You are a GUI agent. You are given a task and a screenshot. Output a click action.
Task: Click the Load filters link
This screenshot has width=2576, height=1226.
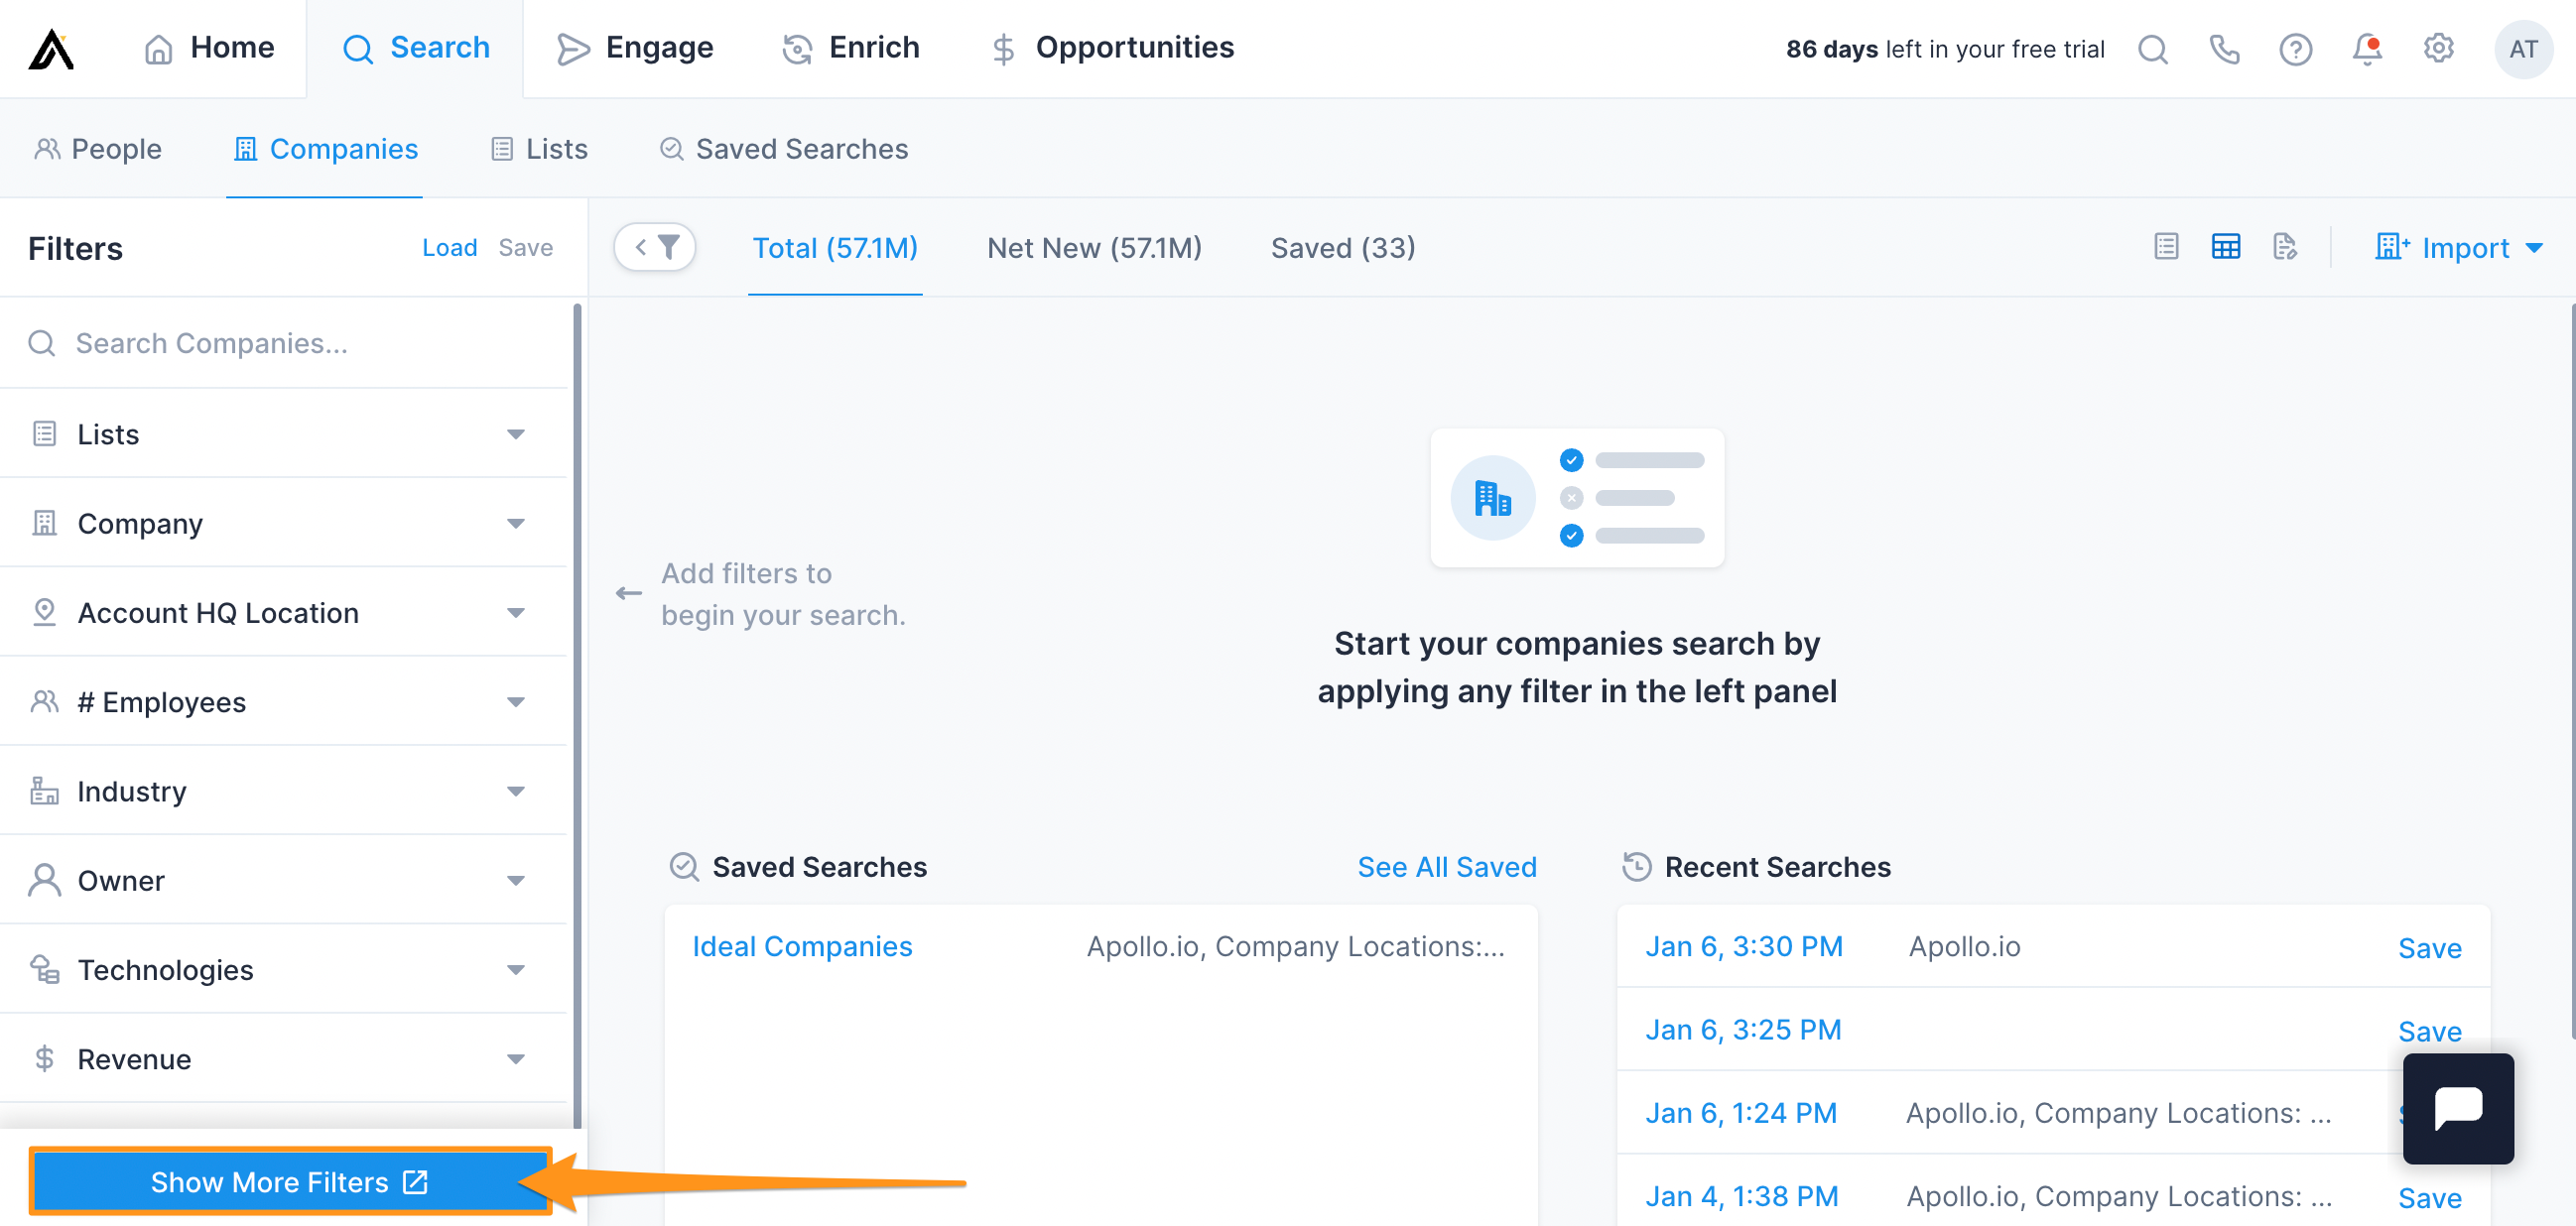click(x=449, y=248)
